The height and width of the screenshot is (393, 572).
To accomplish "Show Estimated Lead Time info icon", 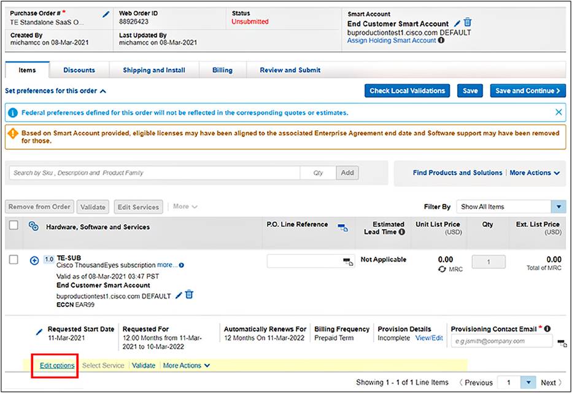I will click(401, 232).
